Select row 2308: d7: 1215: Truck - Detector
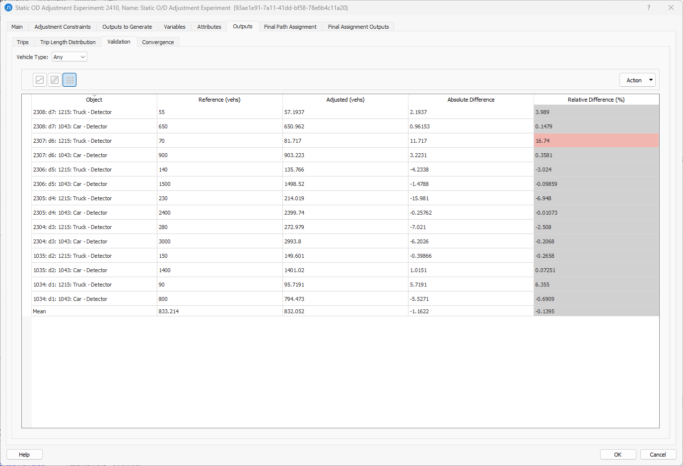The image size is (683, 466). tap(94, 112)
